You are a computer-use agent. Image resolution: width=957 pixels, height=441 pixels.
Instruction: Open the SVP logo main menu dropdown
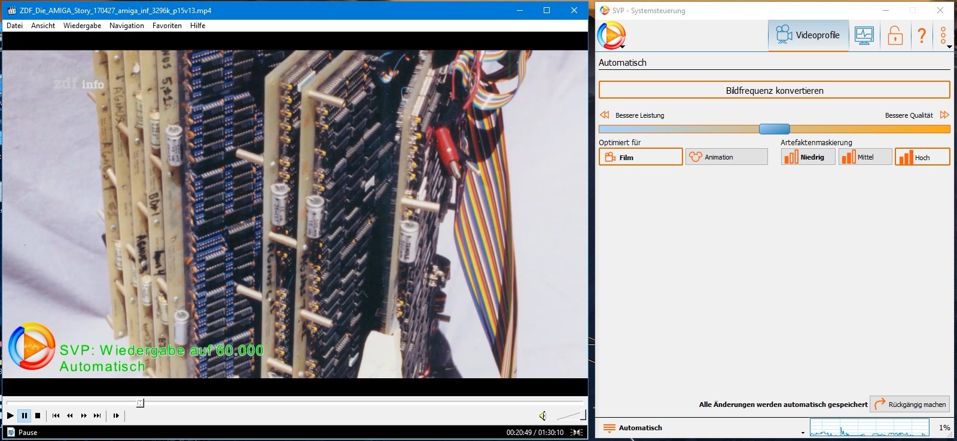[x=612, y=36]
